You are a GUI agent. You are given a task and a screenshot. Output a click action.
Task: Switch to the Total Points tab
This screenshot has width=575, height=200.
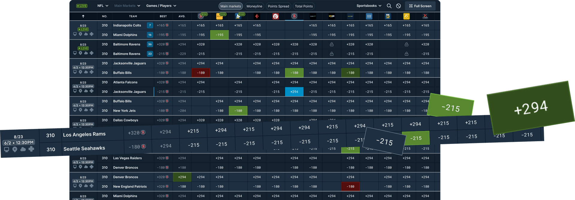pos(304,6)
